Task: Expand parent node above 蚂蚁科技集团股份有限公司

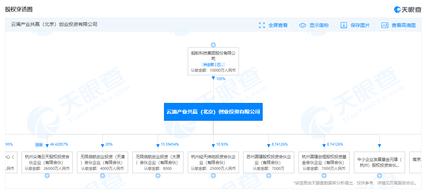Action: [x=213, y=45]
